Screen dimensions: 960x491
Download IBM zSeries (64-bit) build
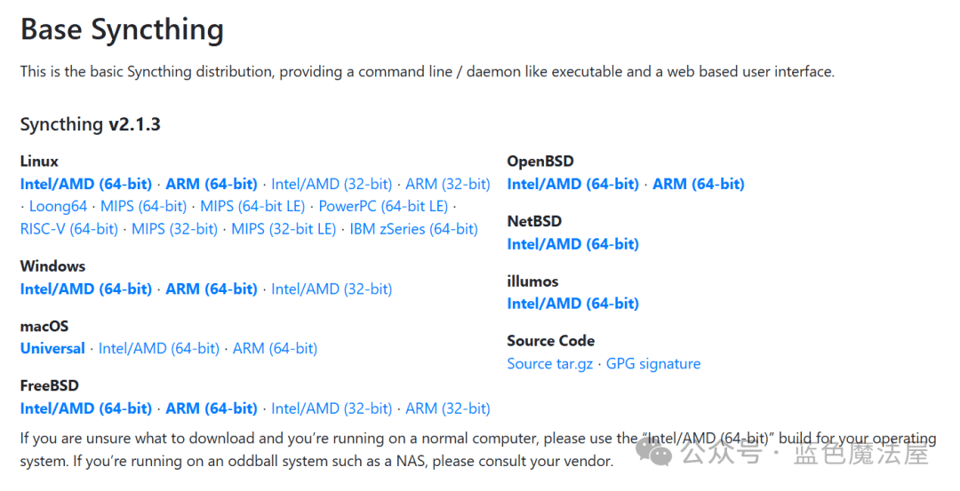[x=414, y=229]
